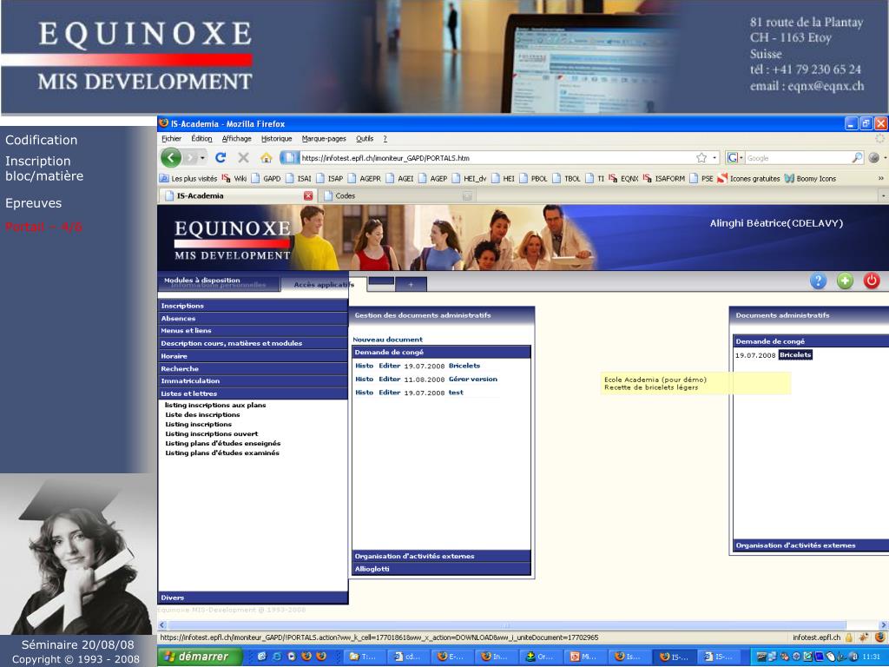Screen dimensions: 889x667
Task: Reload the page with the refresh icon
Action: tap(221, 158)
